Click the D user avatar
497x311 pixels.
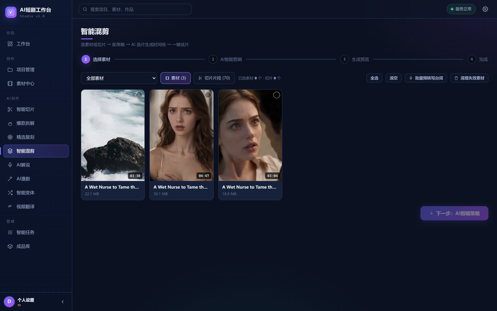[9, 301]
